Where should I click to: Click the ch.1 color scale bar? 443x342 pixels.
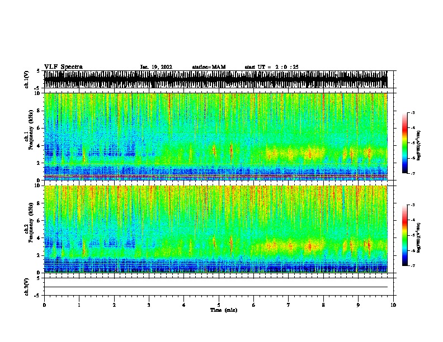405,143
